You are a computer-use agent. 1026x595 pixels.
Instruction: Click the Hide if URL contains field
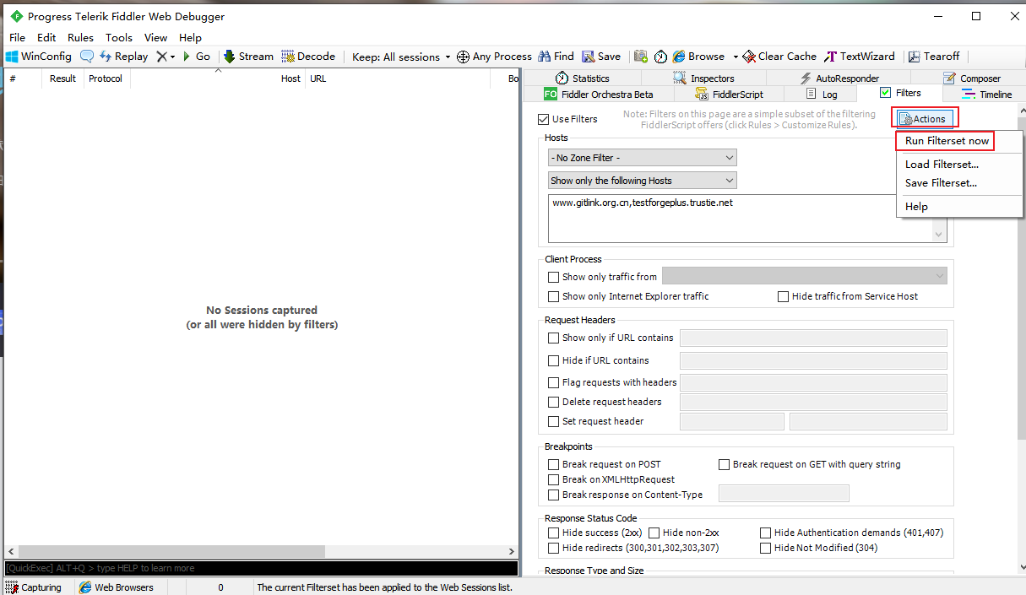point(813,360)
